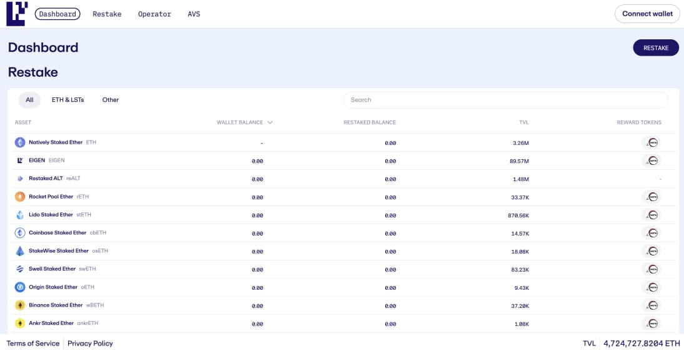Click the Binance Staked Ether icon
Viewport: 684px width, 351px height.
tap(20, 305)
